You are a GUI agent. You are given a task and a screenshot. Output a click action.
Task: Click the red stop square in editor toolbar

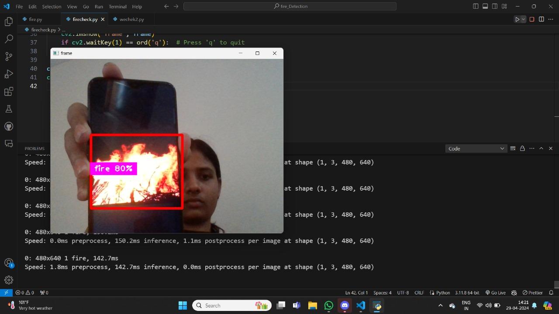(x=532, y=19)
